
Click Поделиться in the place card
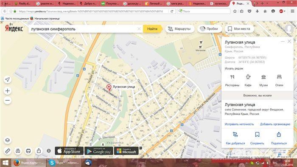tap(279, 139)
